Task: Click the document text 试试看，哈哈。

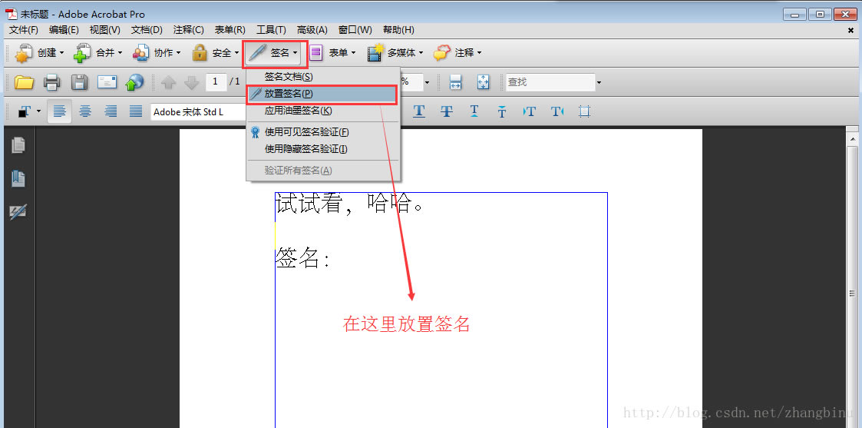Action: [x=350, y=204]
